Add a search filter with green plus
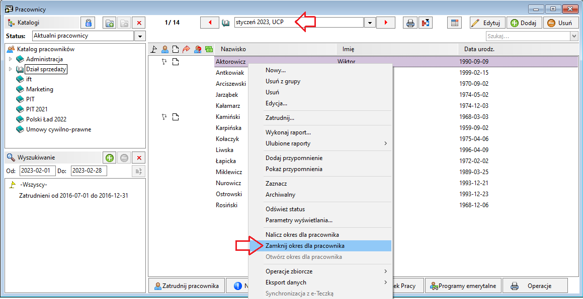 tap(109, 158)
